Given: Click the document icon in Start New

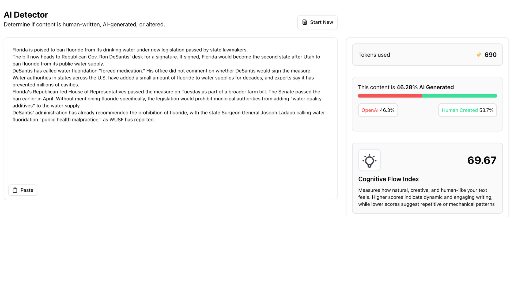Looking at the screenshot, I should 304,22.
